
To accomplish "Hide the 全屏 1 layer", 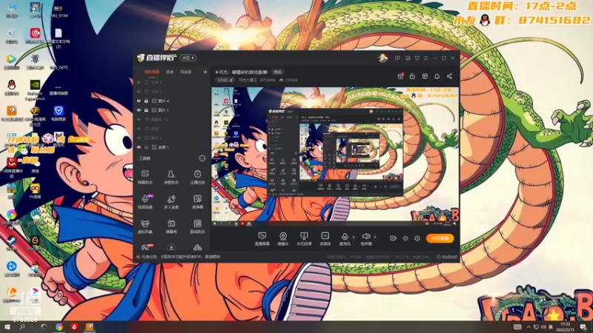I will tap(139, 147).
